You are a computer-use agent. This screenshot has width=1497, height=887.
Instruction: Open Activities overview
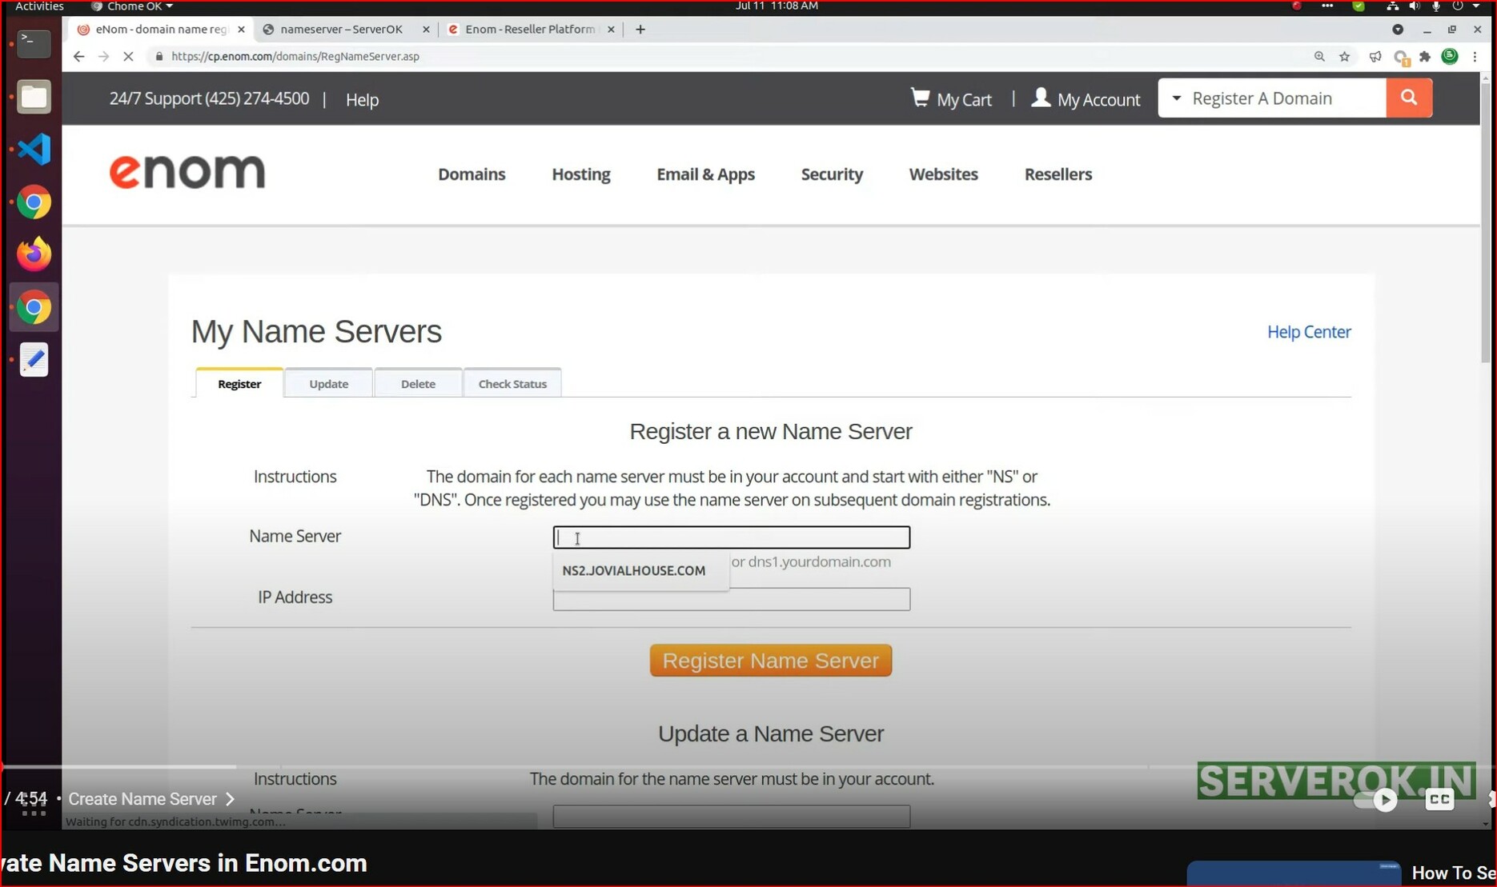tap(39, 6)
